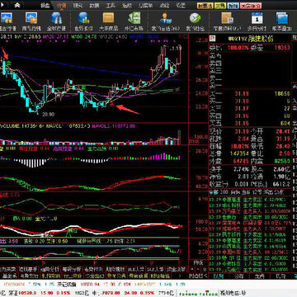Click the blue button in title bar
This screenshot has height=297, width=297.
[233, 6]
